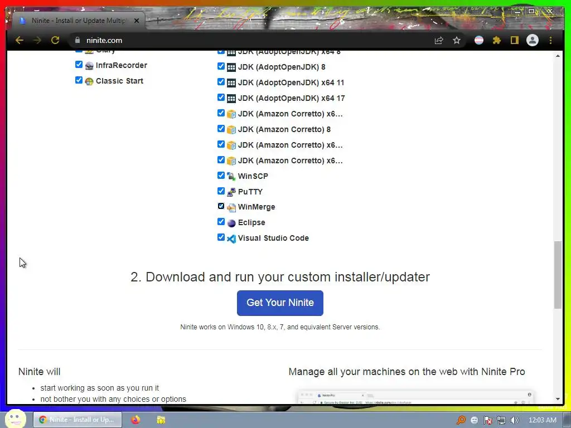Open the Extensions puzzle-piece menu

tap(497, 40)
